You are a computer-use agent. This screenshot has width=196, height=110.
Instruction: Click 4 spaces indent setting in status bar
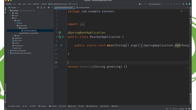[181, 109]
